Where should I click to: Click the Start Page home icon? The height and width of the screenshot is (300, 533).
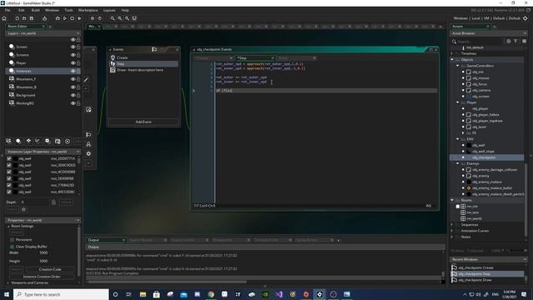click(4, 18)
